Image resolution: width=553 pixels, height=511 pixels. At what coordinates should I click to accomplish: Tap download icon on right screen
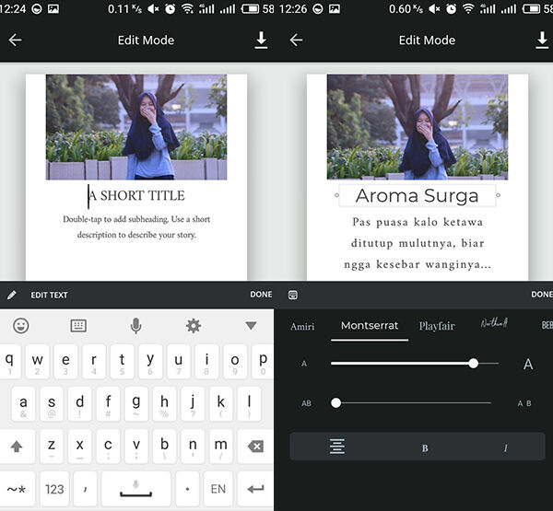(542, 40)
